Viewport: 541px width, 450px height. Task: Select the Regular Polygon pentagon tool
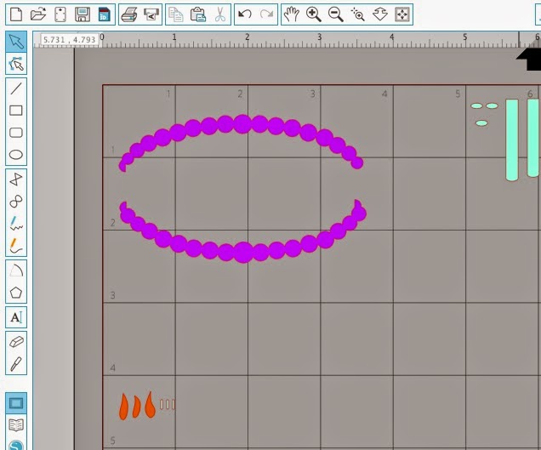pyautogui.click(x=16, y=293)
